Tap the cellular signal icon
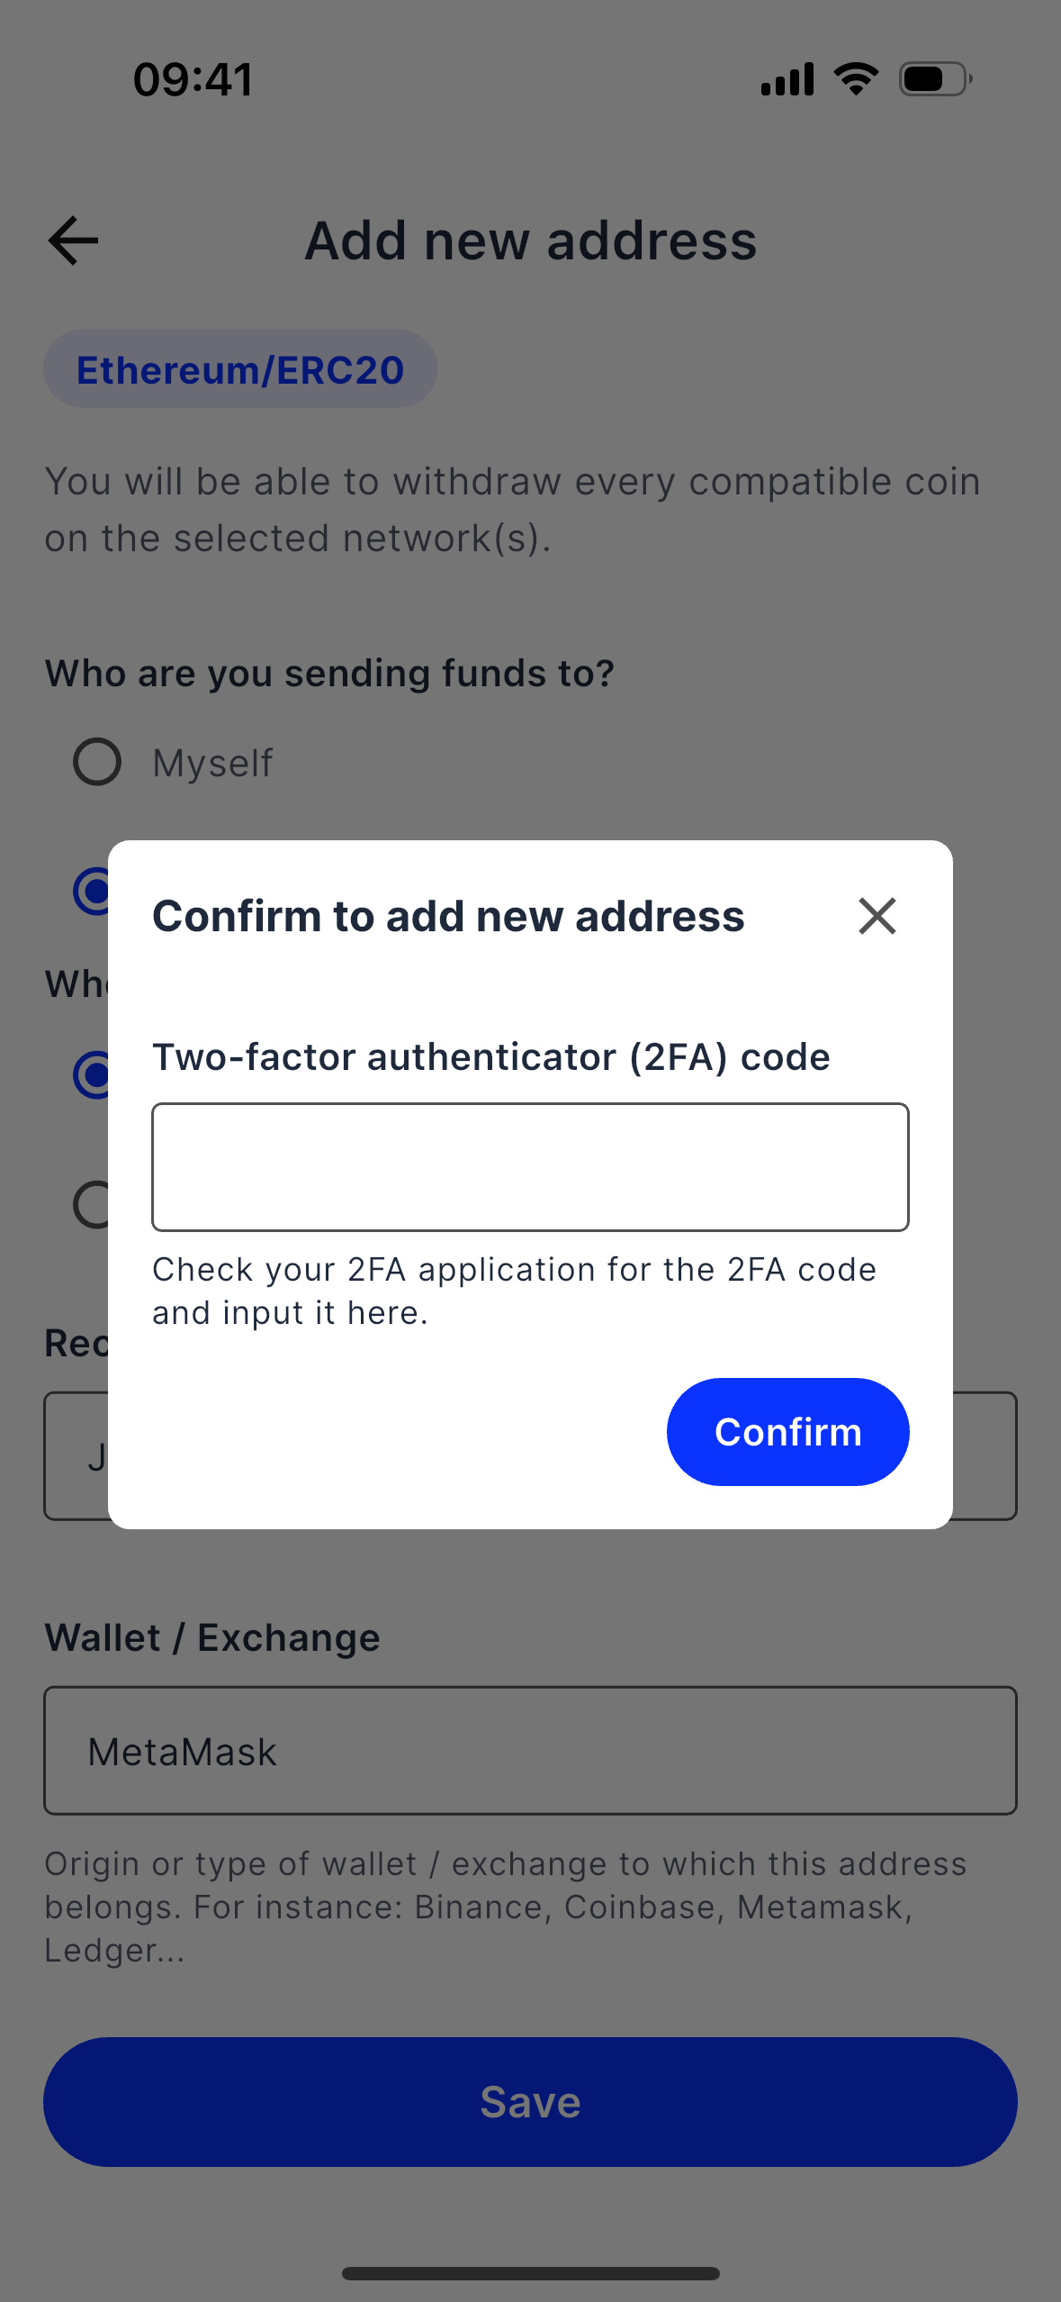The height and width of the screenshot is (2302, 1061). (x=787, y=79)
